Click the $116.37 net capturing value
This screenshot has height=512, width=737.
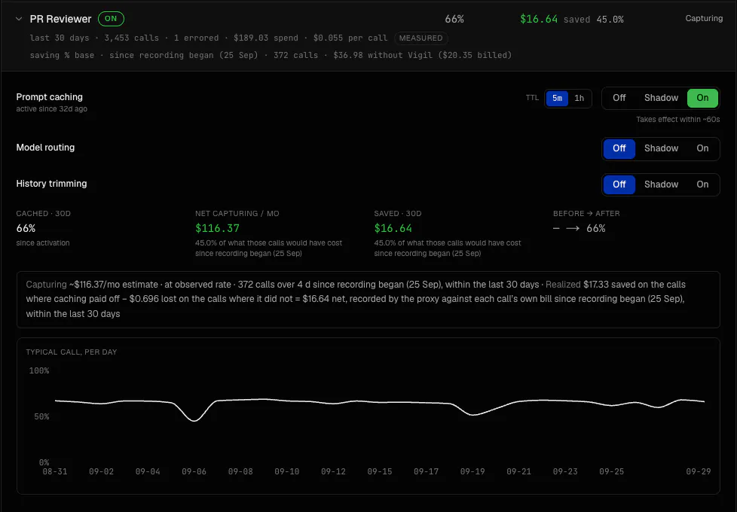point(217,228)
